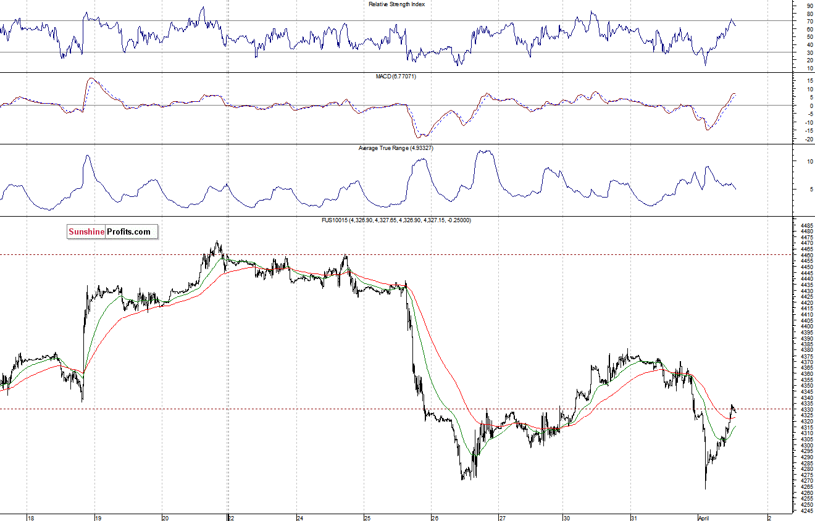The height and width of the screenshot is (521, 815).
Task: Click date label 22 on time axis
Action: pyautogui.click(x=232, y=518)
